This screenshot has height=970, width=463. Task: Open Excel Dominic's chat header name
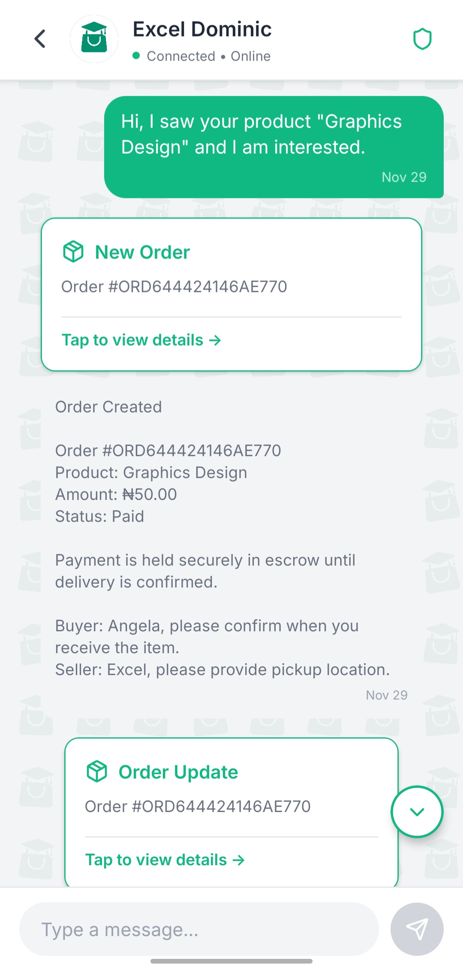tap(202, 29)
